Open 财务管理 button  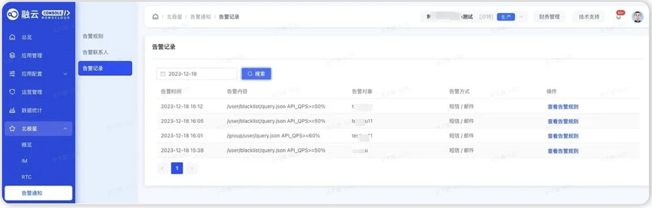[x=549, y=17]
